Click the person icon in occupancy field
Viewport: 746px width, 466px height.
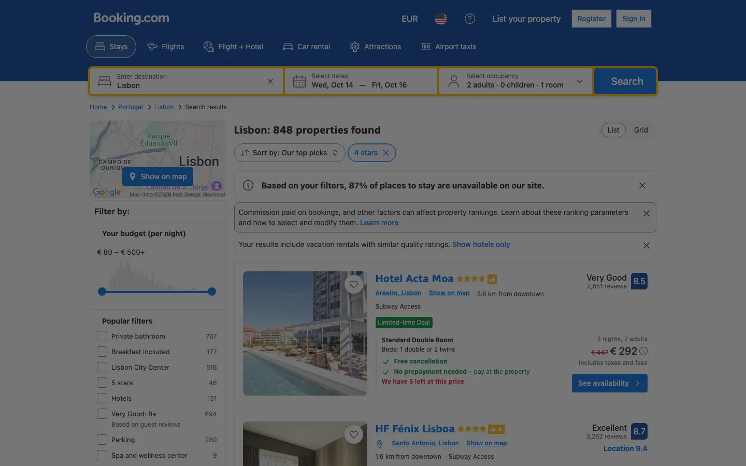(454, 81)
